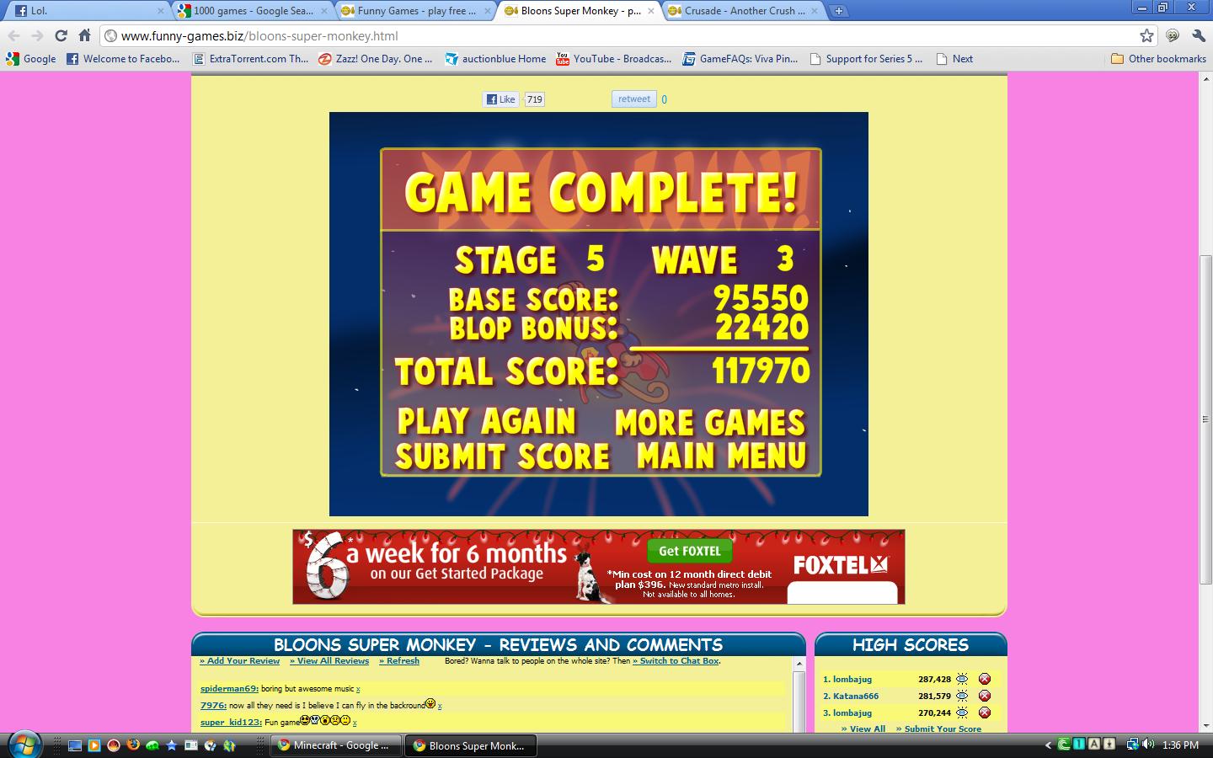Open the network connection tray icon
The width and height of the screenshot is (1213, 758).
pyautogui.click(x=1133, y=745)
